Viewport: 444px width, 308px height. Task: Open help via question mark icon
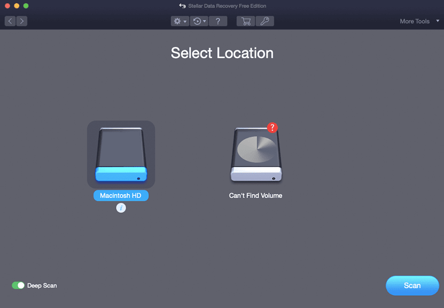tap(218, 21)
